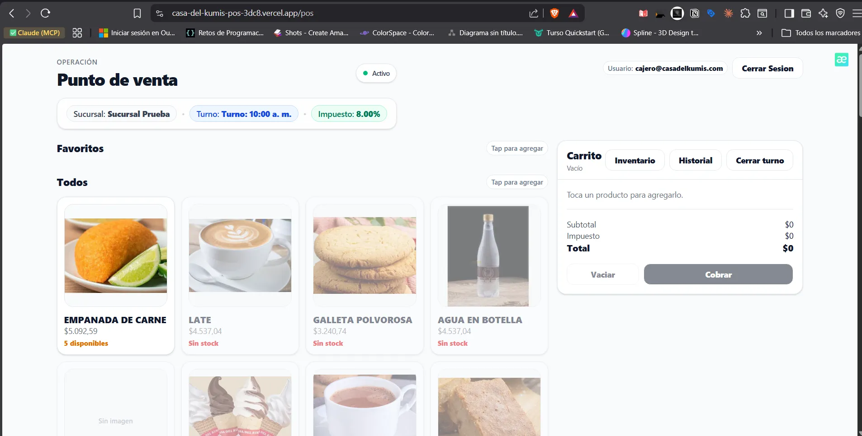Open 'Spline - 3D Design t...' bookmark
Image resolution: width=862 pixels, height=436 pixels.
coord(660,33)
